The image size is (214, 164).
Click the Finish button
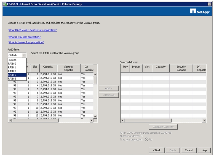[x=173, y=150]
